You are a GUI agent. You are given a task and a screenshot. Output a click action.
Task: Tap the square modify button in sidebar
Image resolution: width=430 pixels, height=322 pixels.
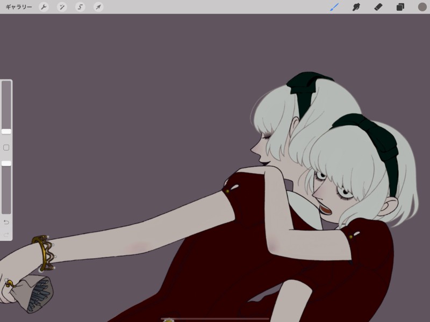pos(6,147)
